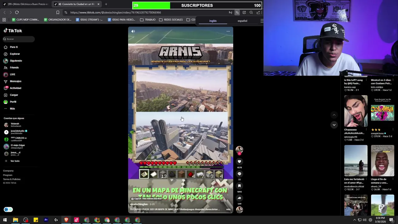398x224 pixels.
Task: Open the Llega el fin de semana thumbnail
Action: [x=382, y=161]
